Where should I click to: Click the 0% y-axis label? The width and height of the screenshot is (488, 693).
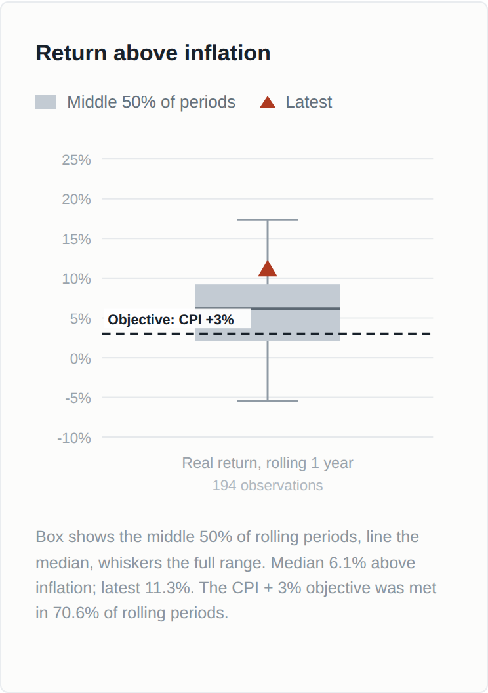point(81,358)
